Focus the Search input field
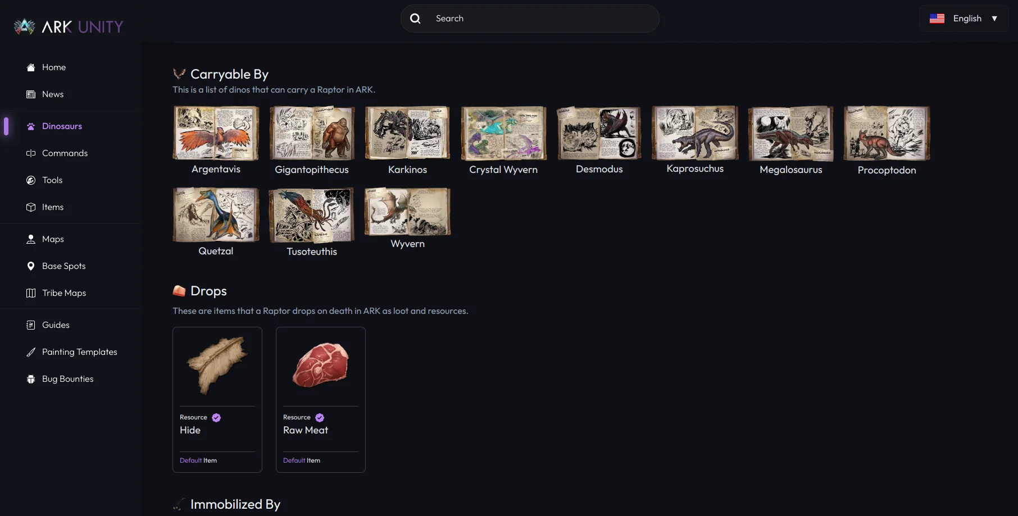1018x516 pixels. click(x=539, y=19)
